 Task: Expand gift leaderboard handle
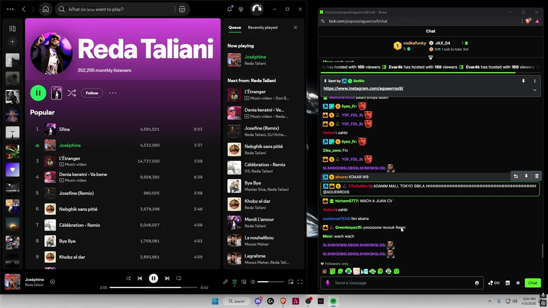click(x=431, y=57)
